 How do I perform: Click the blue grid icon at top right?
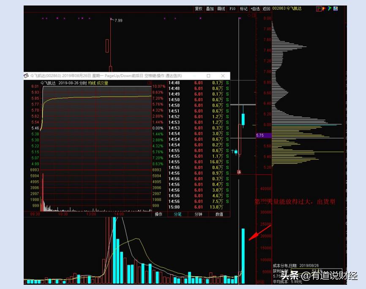pyautogui.click(x=335, y=8)
